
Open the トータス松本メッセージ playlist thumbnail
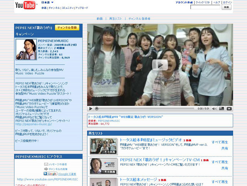click(104, 182)
